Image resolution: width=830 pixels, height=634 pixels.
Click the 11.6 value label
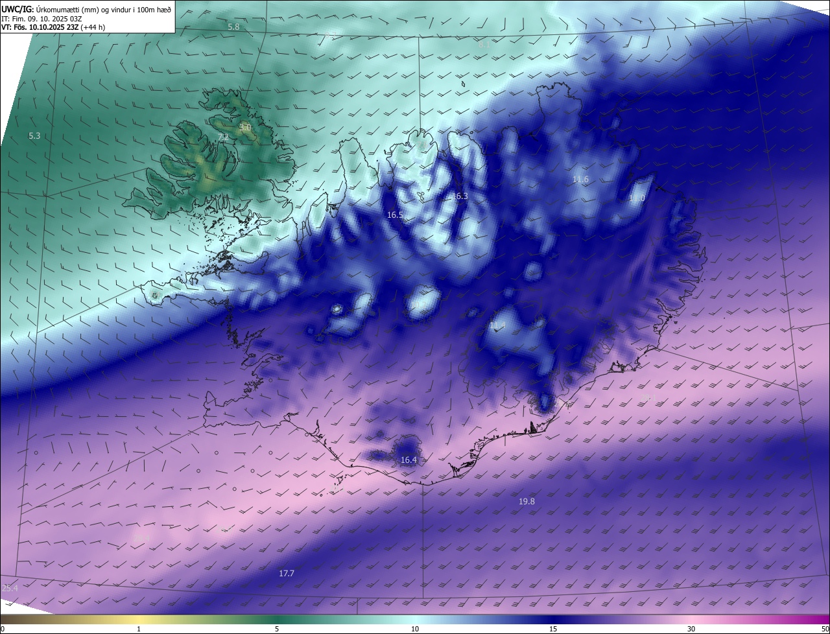580,180
